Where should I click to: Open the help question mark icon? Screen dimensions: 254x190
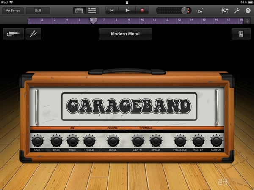tap(248, 11)
